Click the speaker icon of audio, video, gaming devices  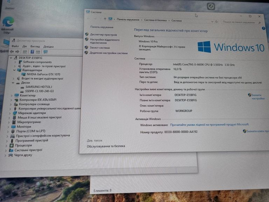coord(20,66)
